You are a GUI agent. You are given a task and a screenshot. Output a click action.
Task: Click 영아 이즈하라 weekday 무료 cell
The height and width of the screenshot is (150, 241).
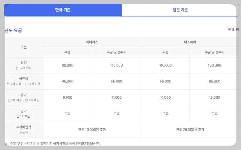click(x=165, y=114)
